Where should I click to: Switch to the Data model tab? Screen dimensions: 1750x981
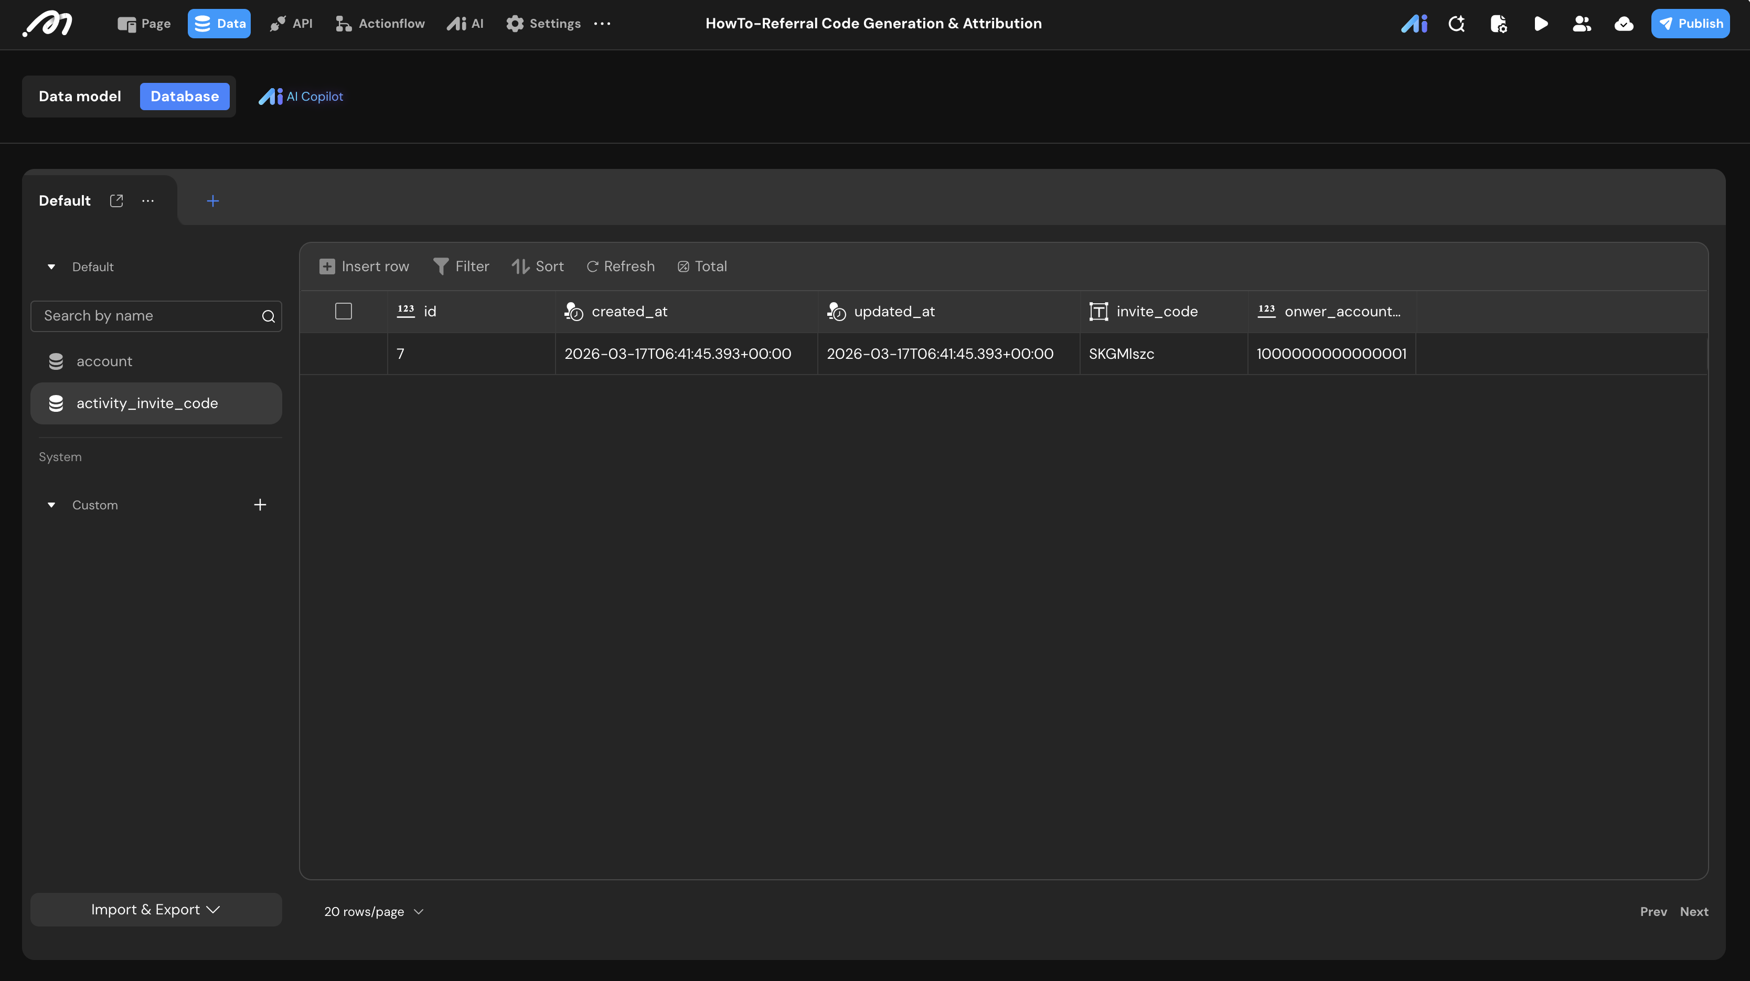(x=80, y=97)
